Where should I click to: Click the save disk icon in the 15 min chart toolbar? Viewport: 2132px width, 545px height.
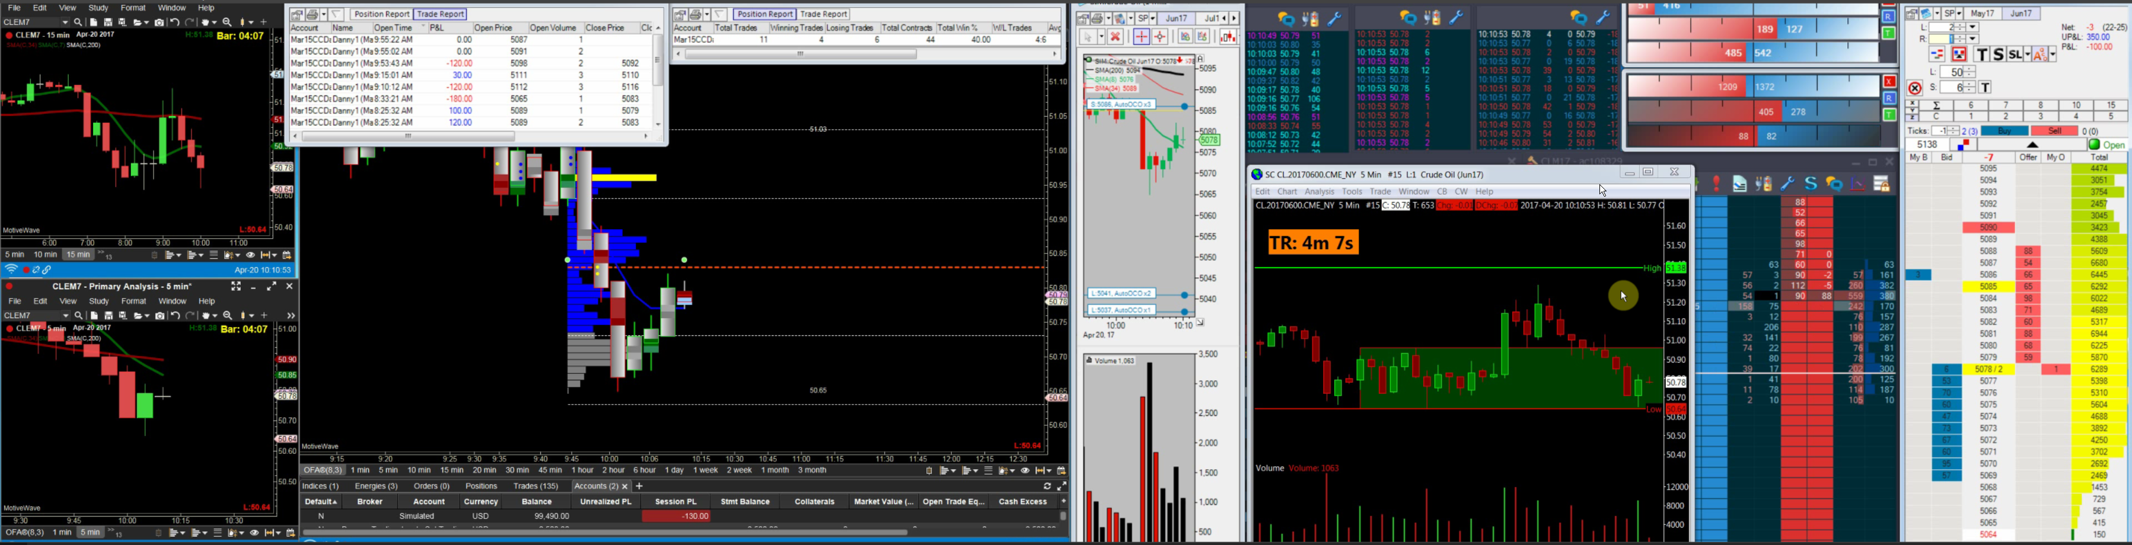point(109,23)
